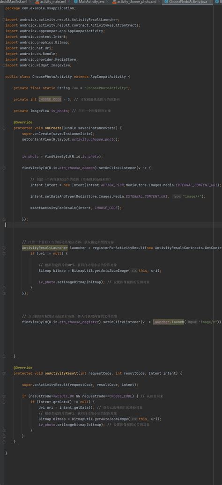Click the highlighted launcher.launch call
The image size is (222, 485).
point(169,322)
